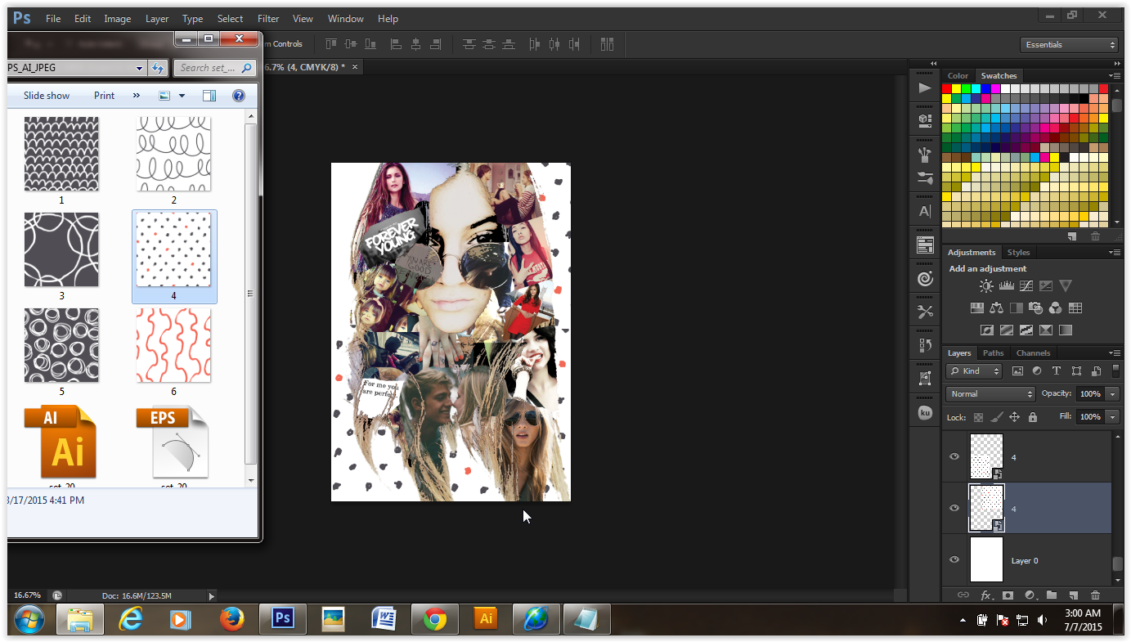Delete the selected layer using the trash icon
This screenshot has width=1131, height=642.
pyautogui.click(x=1095, y=595)
